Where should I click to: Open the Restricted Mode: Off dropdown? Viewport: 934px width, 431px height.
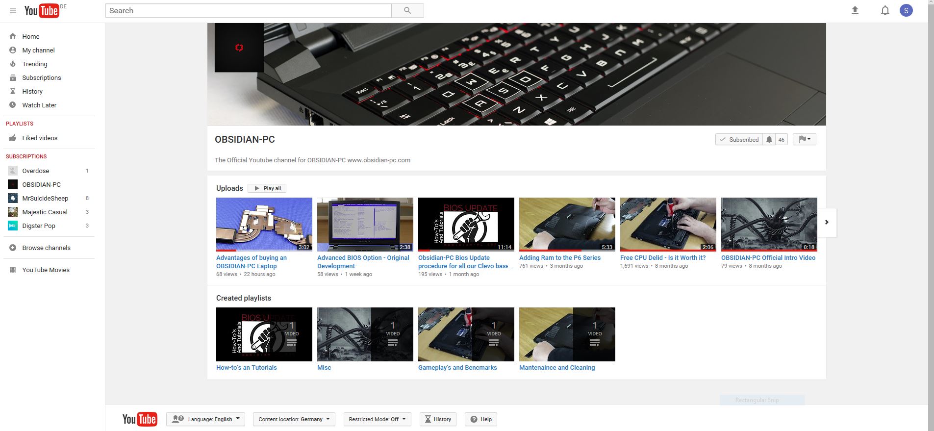coord(378,419)
